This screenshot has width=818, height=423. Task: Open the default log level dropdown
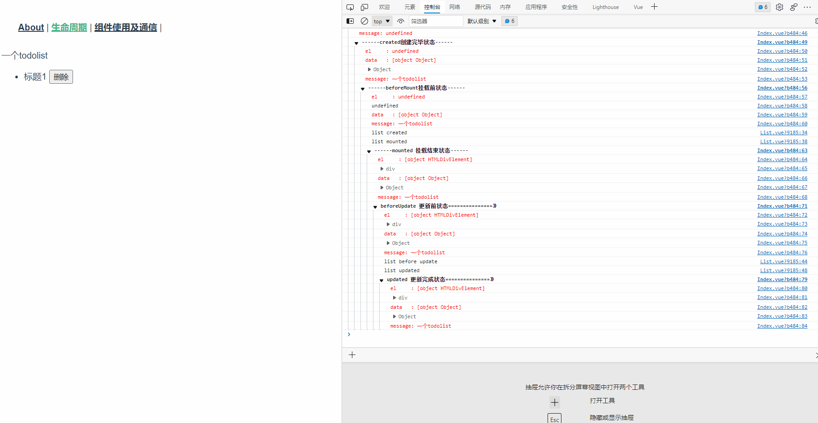[482, 21]
